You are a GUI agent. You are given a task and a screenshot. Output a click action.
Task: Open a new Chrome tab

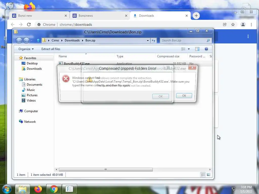tap(196, 16)
